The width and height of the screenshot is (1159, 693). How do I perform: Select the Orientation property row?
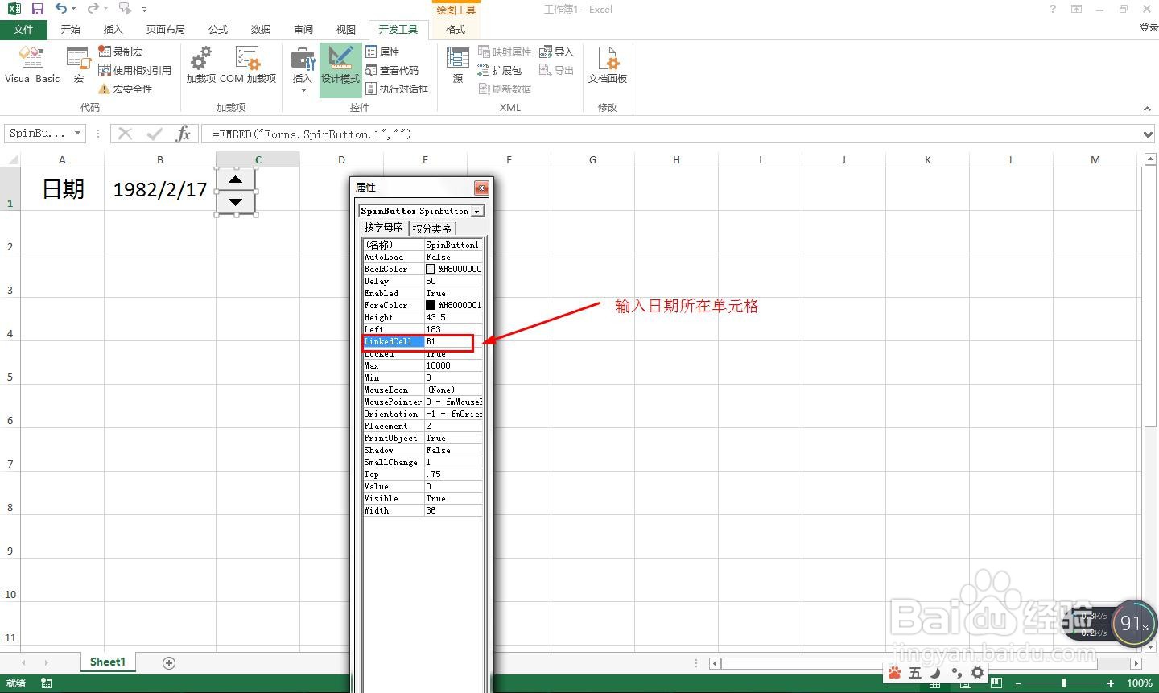coord(423,414)
